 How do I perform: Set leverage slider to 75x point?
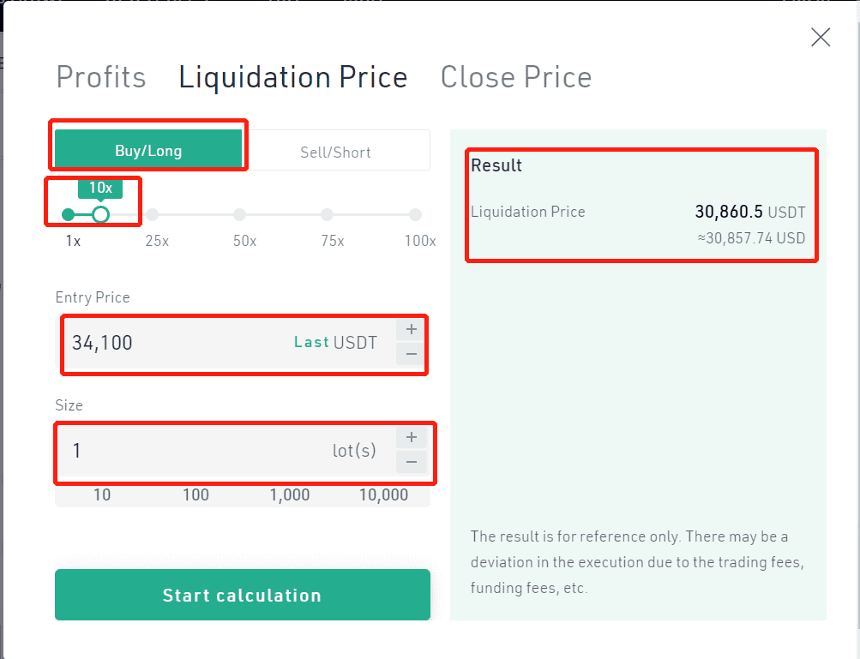click(328, 214)
